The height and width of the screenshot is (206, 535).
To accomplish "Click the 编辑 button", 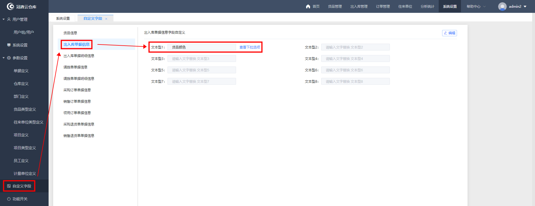I will (450, 33).
